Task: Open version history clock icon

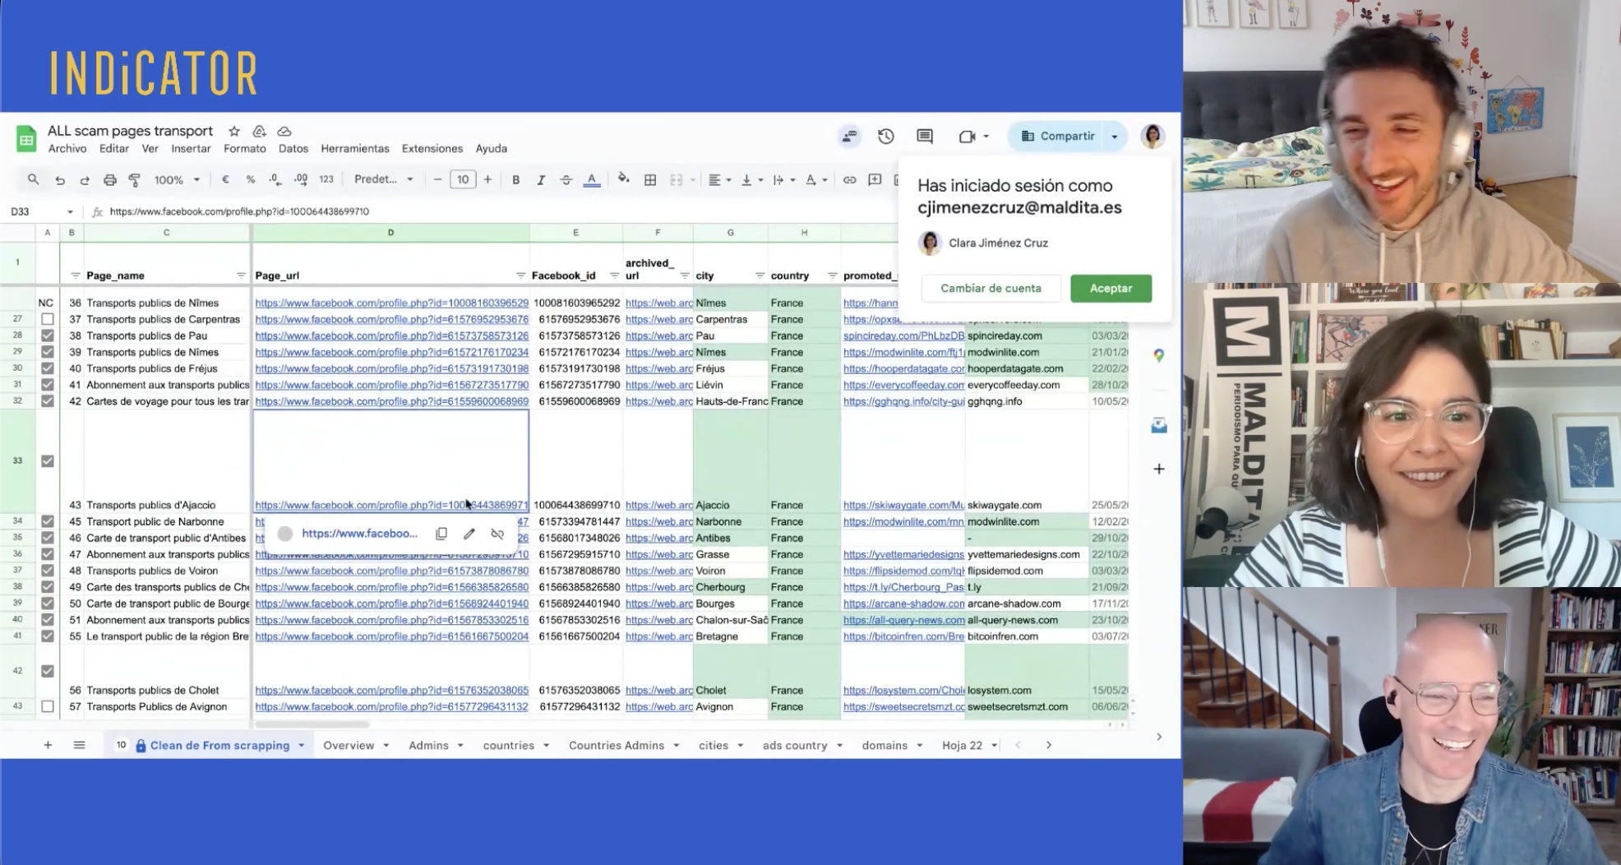Action: click(x=885, y=136)
